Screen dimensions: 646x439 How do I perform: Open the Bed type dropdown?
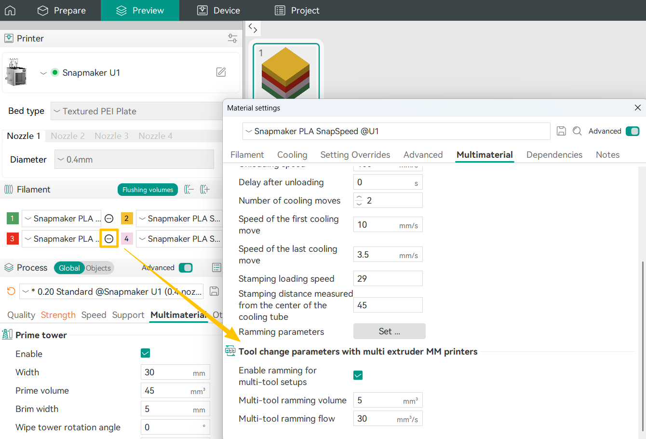pos(137,111)
